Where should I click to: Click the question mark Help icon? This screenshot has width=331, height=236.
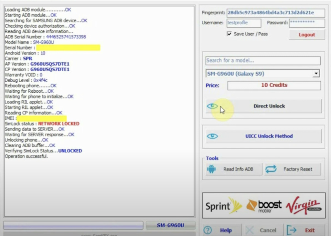208,230
